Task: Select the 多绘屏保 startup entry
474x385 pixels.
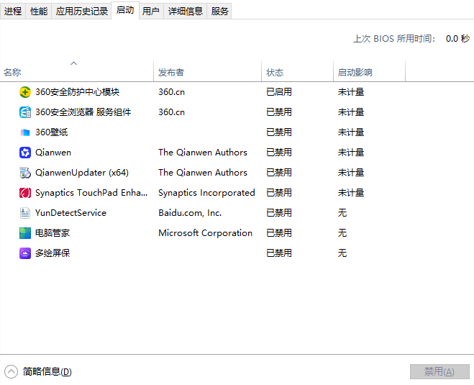Action: tap(53, 253)
